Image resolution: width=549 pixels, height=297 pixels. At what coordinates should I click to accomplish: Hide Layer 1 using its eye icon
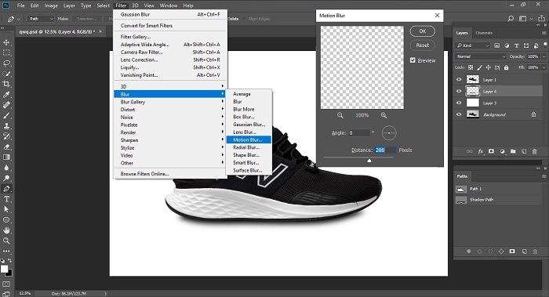(459, 80)
